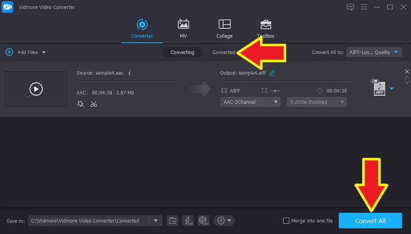Expand the AAC-2Channel audio dropdown
The height and width of the screenshot is (234, 411).
point(250,102)
